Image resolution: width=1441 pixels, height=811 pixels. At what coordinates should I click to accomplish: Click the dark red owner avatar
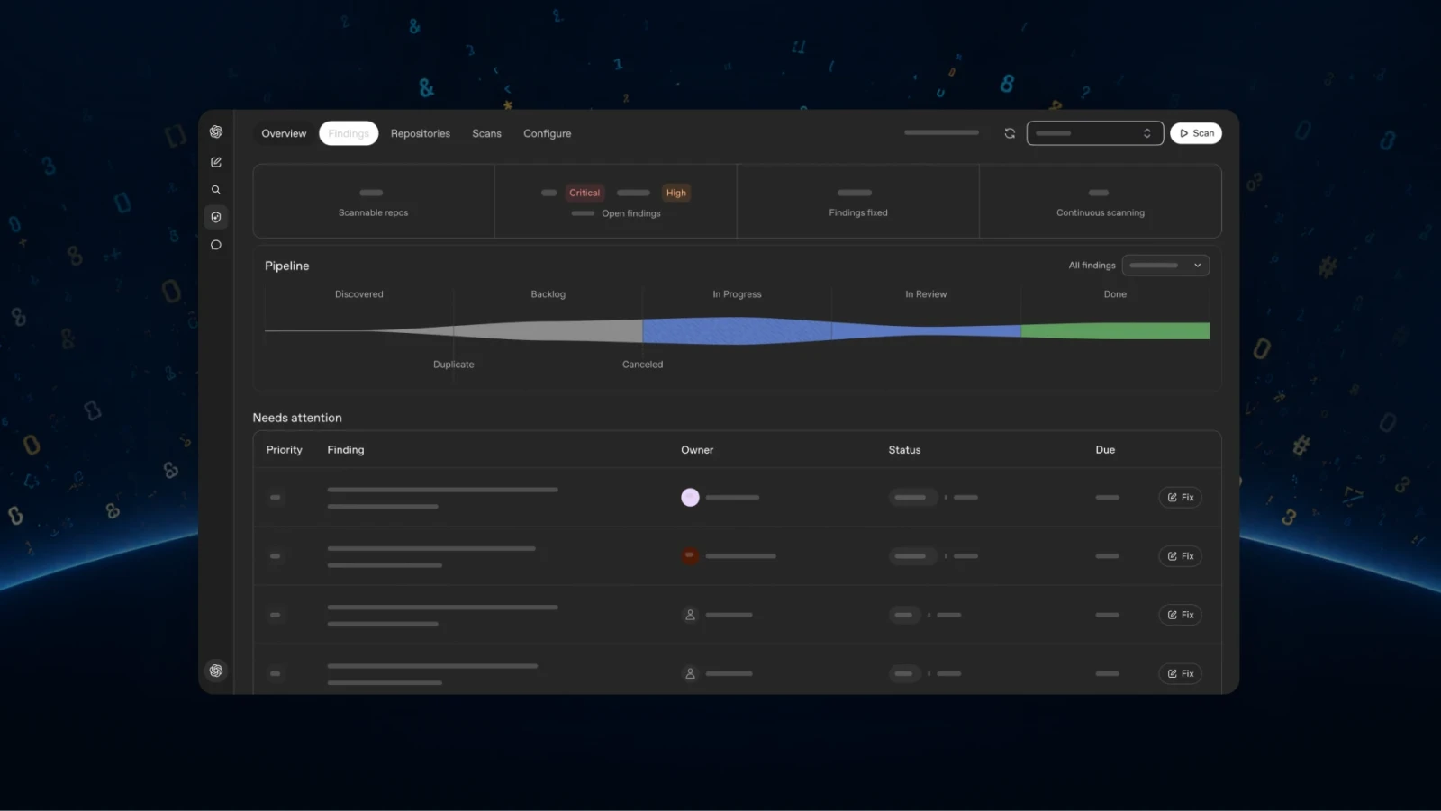tap(690, 555)
